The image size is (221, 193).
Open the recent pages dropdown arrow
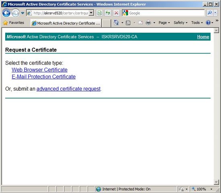point(23,13)
